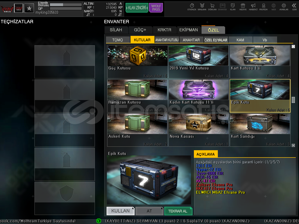Switch to the EKİPMAN tab
The width and height of the screenshot is (299, 224).
[189, 30]
